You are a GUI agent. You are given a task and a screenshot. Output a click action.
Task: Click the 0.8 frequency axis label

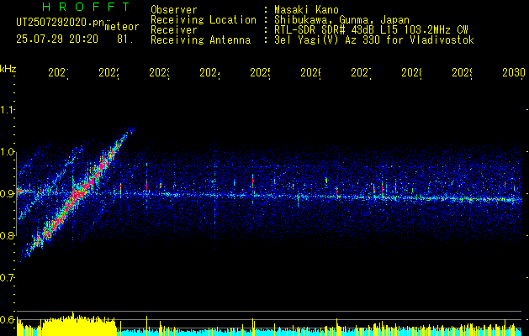pyautogui.click(x=7, y=235)
